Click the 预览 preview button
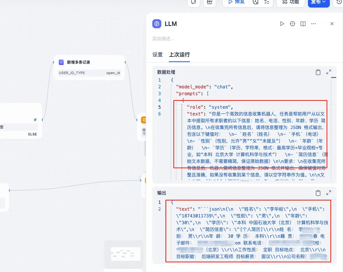 click(236, 2)
